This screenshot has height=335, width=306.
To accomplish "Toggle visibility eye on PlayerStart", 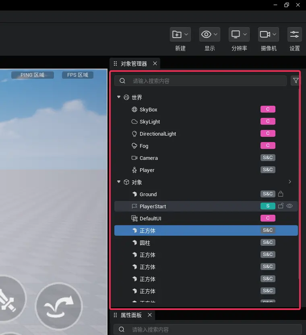I will click(289, 206).
